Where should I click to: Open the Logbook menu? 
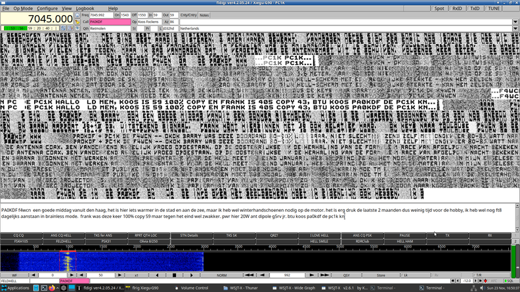tap(85, 9)
